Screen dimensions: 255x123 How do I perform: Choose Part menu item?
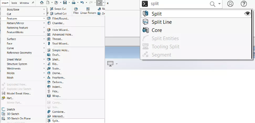23,98
